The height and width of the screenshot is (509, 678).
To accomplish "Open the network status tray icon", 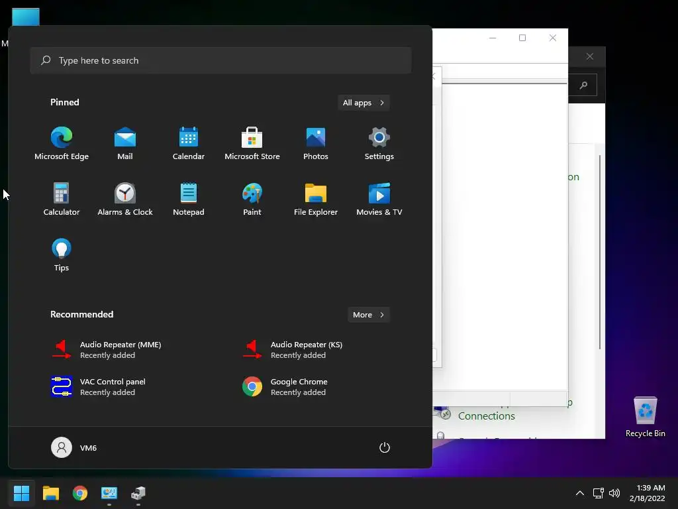I will click(x=599, y=493).
